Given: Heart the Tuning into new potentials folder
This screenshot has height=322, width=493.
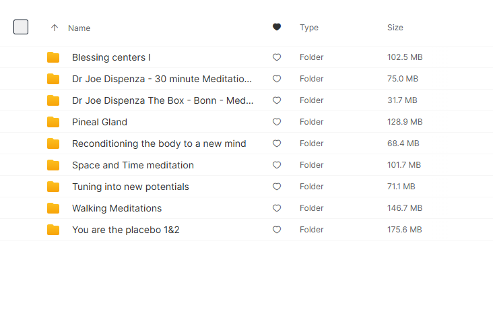Looking at the screenshot, I should point(277,187).
